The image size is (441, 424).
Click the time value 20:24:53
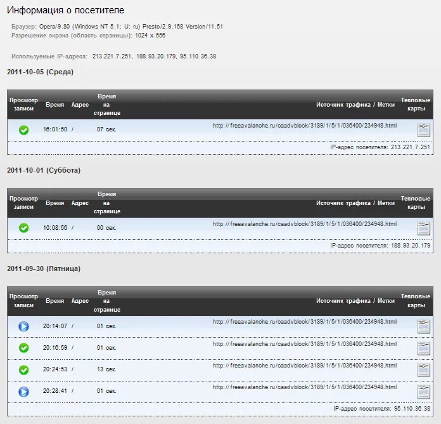[55, 369]
